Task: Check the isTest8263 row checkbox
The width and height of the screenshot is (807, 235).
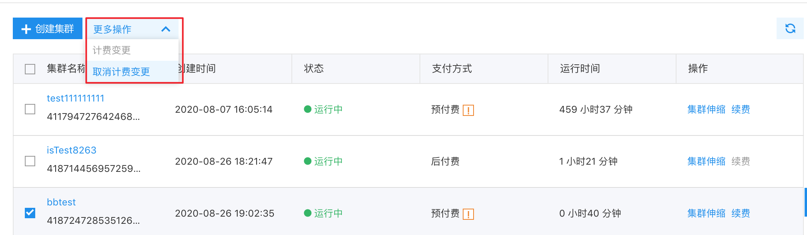Action: [x=30, y=161]
